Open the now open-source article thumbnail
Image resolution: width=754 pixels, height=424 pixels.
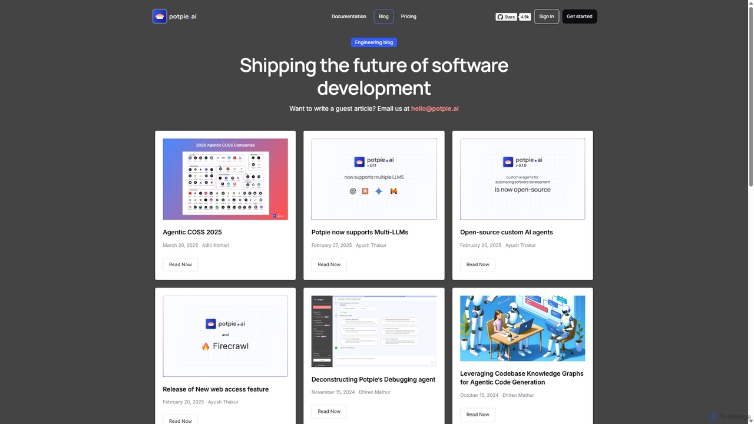pos(522,179)
